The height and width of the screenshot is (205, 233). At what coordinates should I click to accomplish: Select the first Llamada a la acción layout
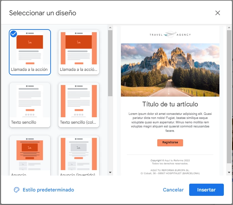pos(30,52)
